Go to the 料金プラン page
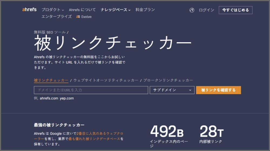 (145, 10)
